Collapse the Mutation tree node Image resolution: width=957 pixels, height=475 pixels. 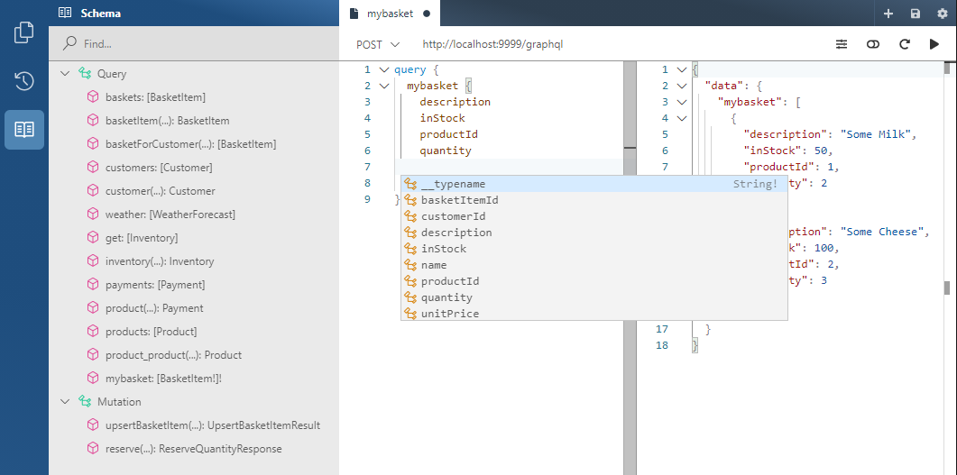pos(65,402)
